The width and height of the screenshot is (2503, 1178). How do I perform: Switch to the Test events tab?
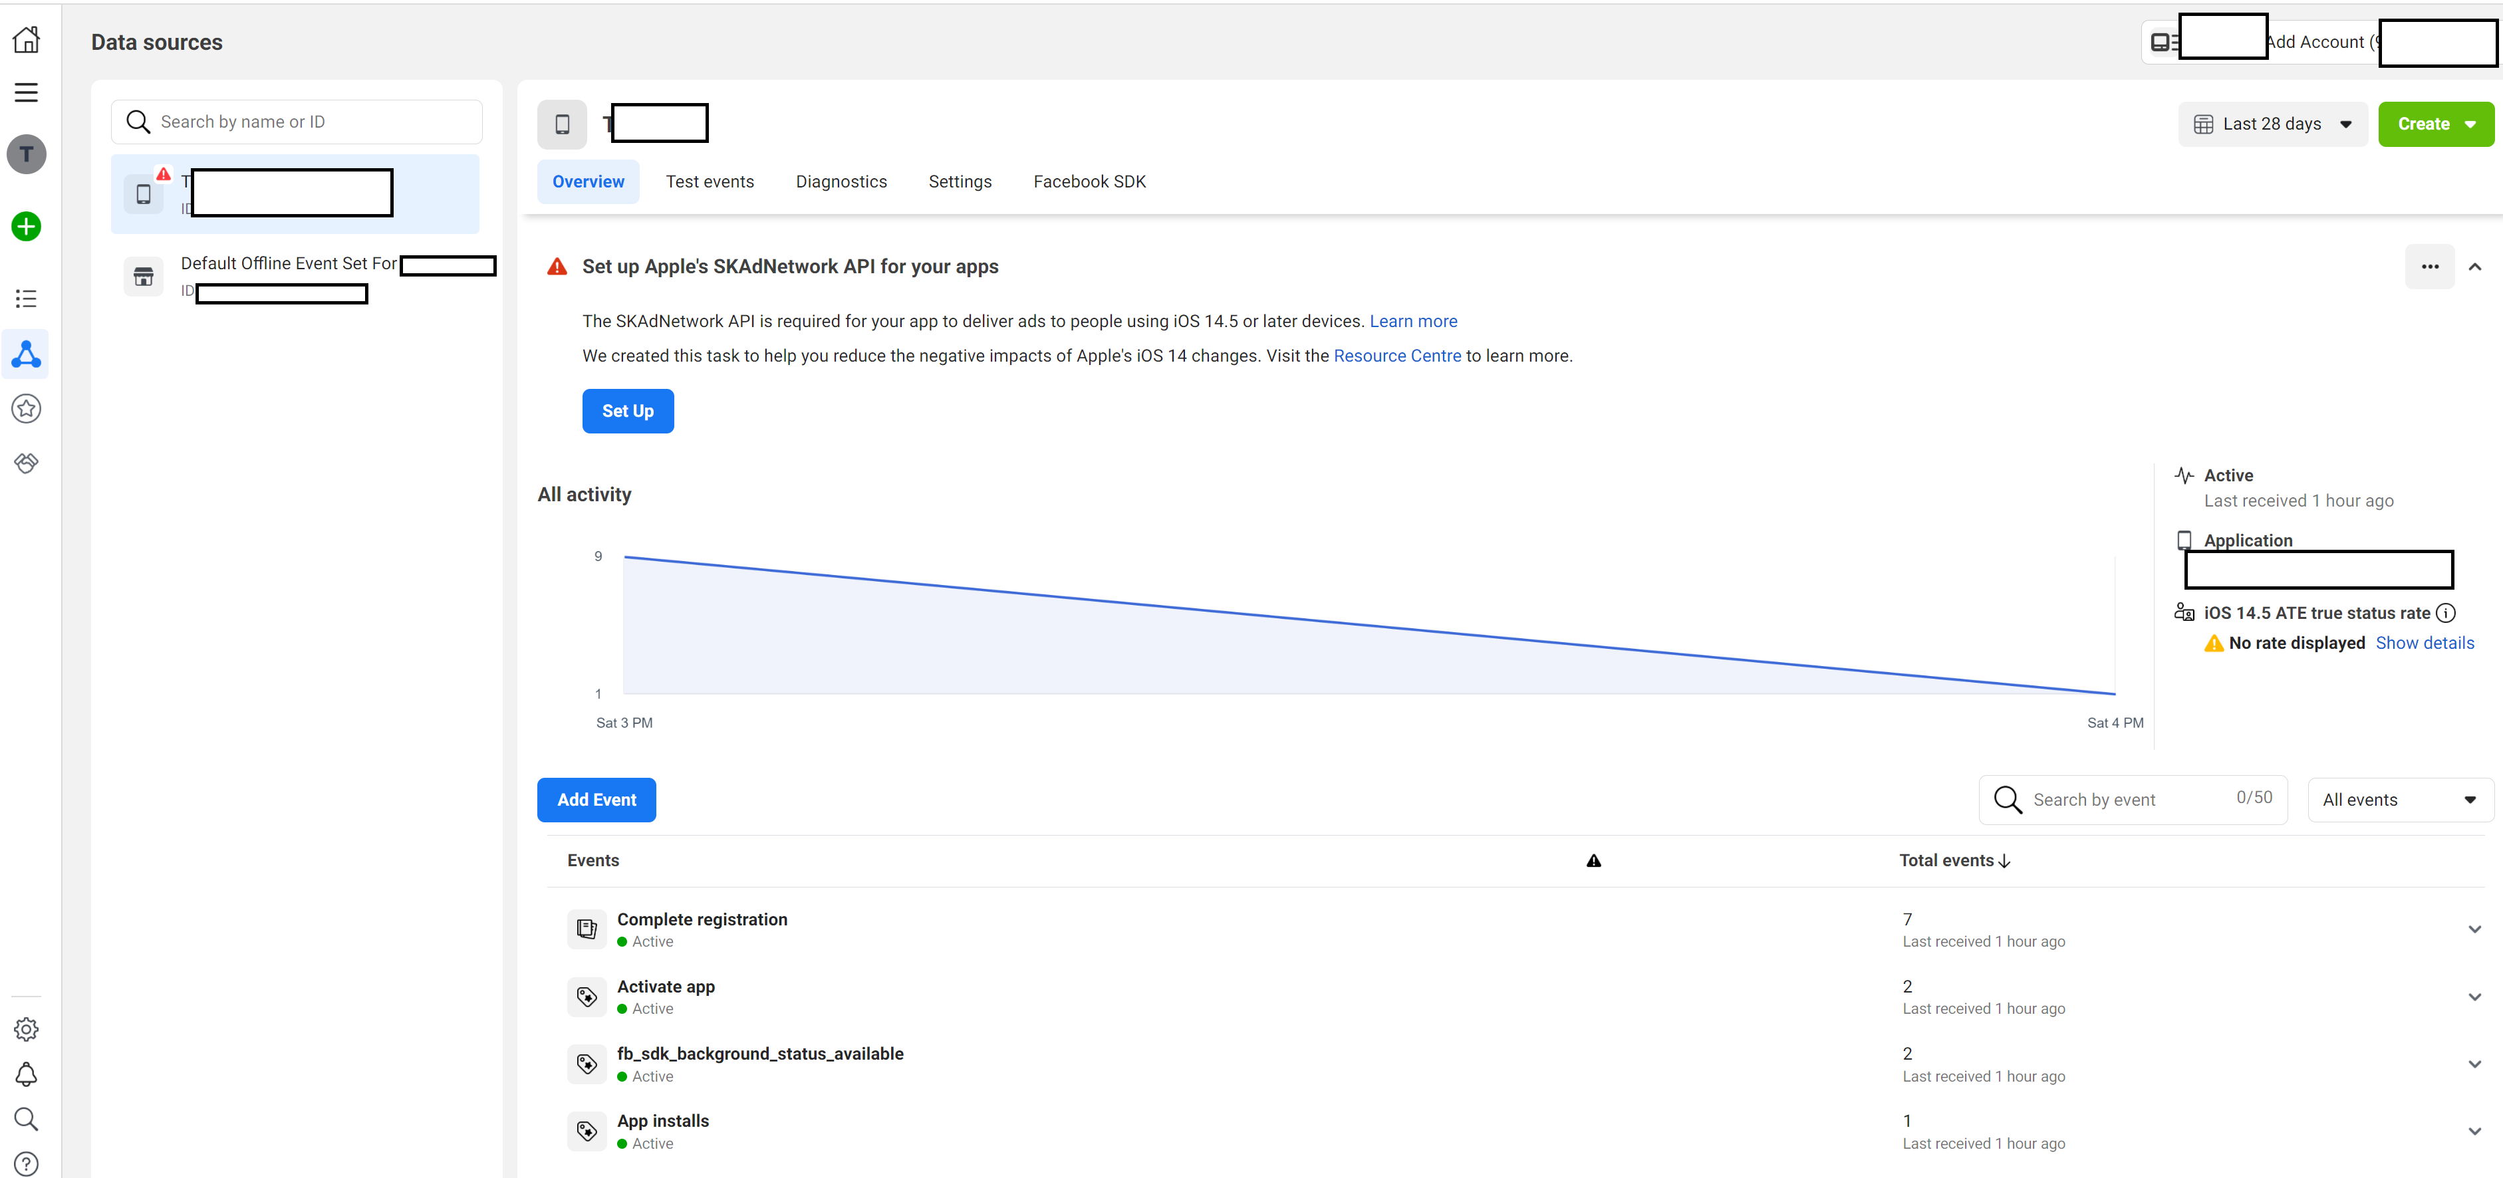point(710,181)
